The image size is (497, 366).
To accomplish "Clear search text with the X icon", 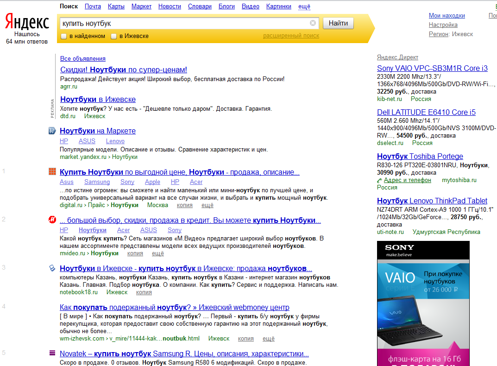I will [x=313, y=23].
